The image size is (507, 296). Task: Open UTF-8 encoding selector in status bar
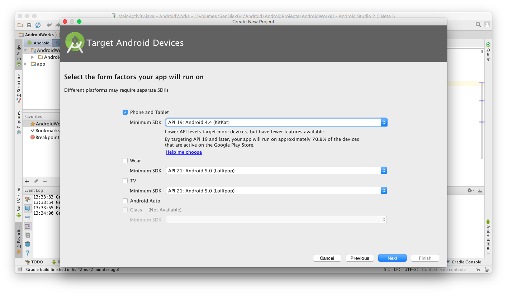(x=412, y=269)
